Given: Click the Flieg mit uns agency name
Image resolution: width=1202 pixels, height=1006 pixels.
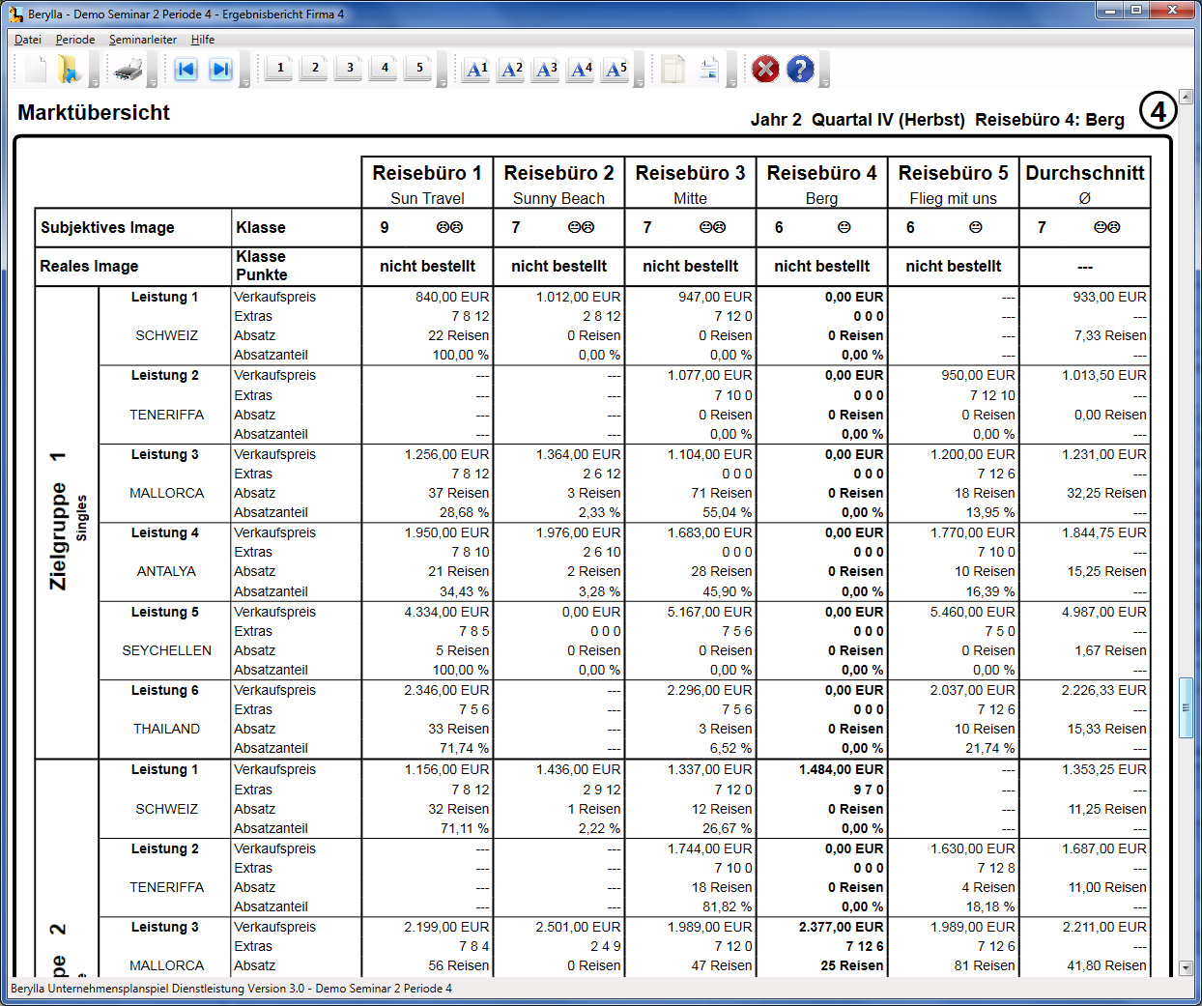Looking at the screenshot, I should (953, 198).
